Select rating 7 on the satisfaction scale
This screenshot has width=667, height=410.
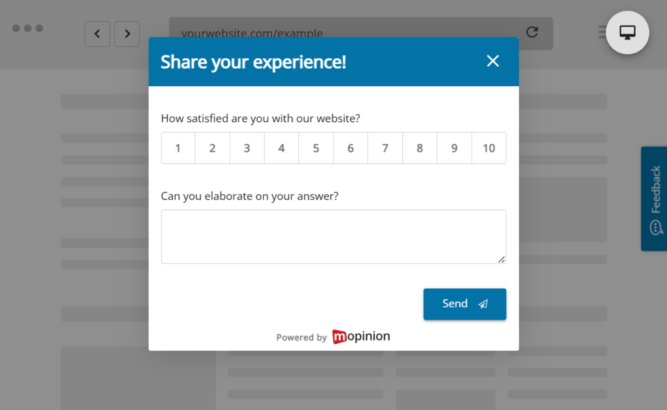point(385,148)
